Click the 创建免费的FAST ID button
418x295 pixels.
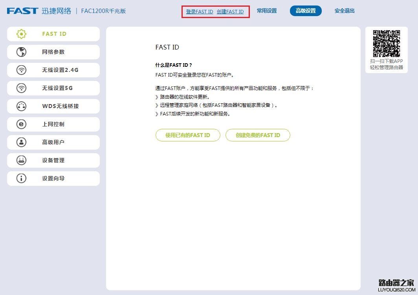tap(258, 135)
